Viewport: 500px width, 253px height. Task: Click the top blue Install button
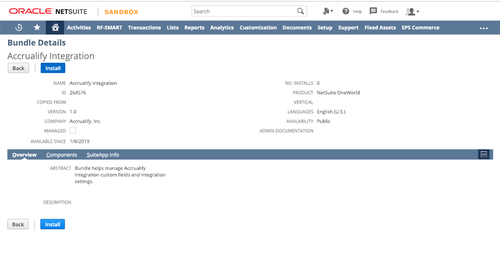(53, 68)
